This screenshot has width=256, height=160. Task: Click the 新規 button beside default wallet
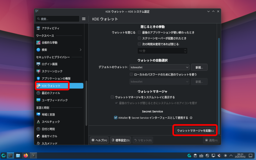pyautogui.click(x=199, y=67)
